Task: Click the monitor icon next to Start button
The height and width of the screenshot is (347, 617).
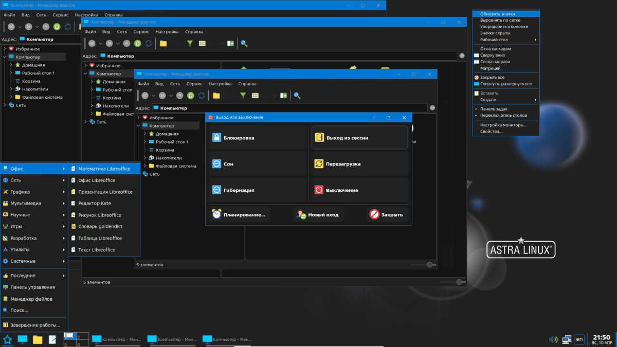Action: (23, 339)
